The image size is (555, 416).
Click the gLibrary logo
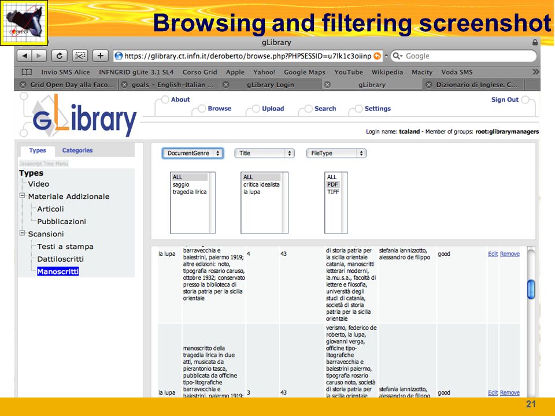[84, 117]
